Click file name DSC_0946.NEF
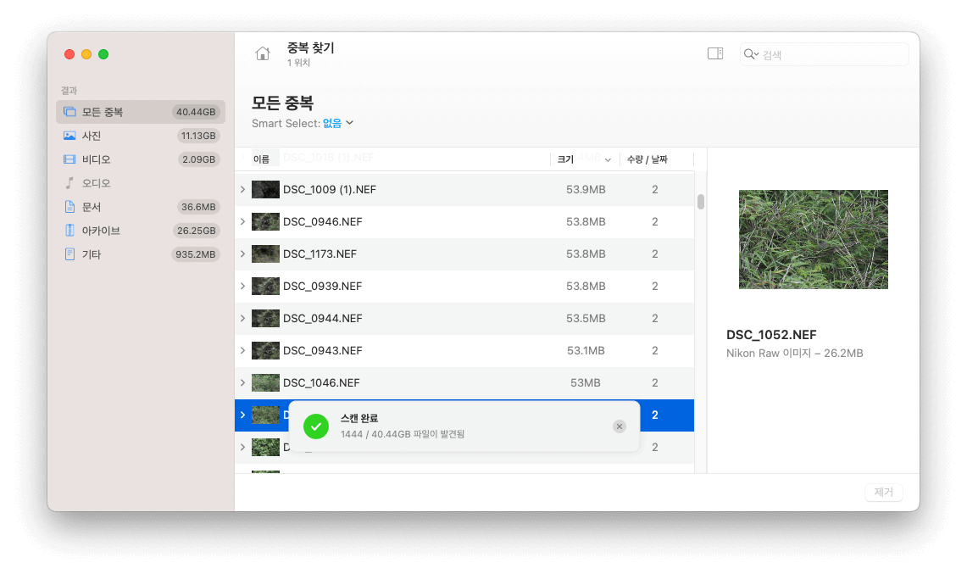Image resolution: width=967 pixels, height=574 pixels. [x=323, y=221]
